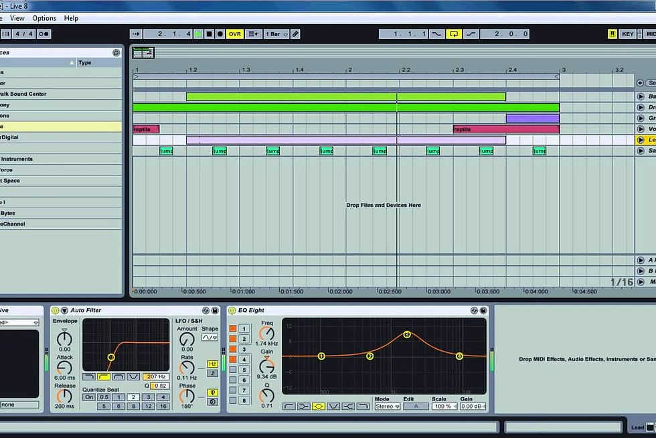
Task: Open the LFO Shape dropdown
Action: pyautogui.click(x=210, y=337)
